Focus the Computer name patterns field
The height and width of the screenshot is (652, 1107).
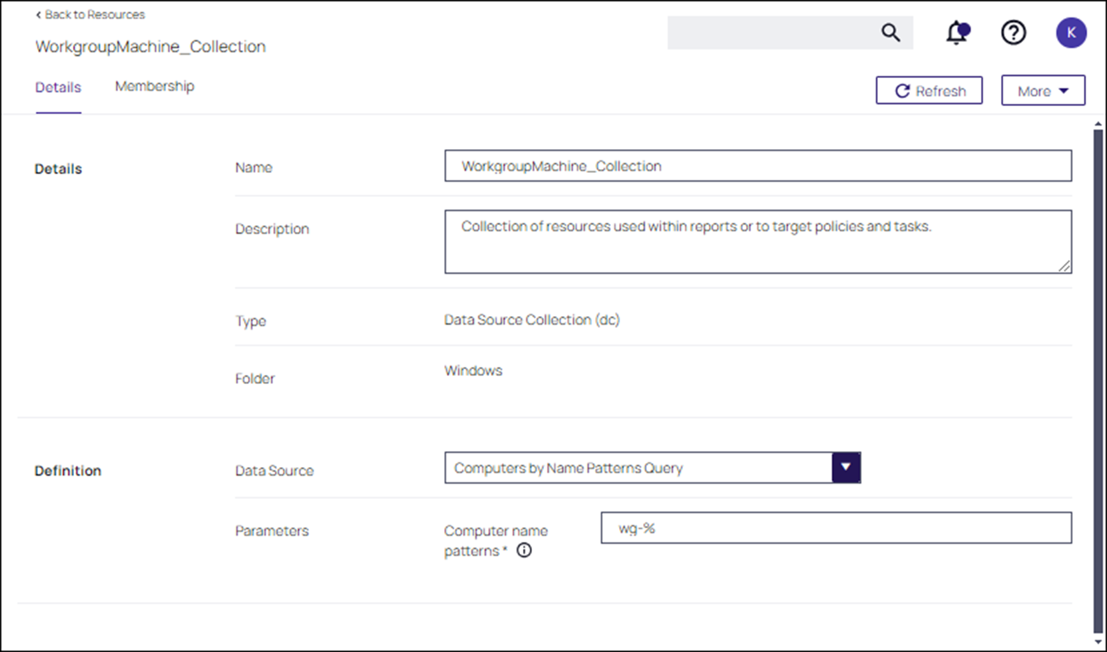point(835,528)
